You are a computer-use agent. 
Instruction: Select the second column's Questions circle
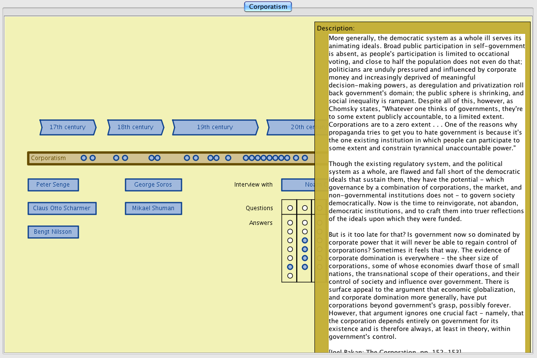click(x=305, y=208)
